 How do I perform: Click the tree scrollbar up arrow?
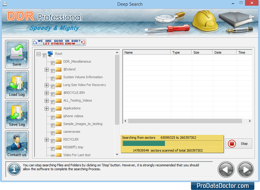pyautogui.click(x=117, y=52)
